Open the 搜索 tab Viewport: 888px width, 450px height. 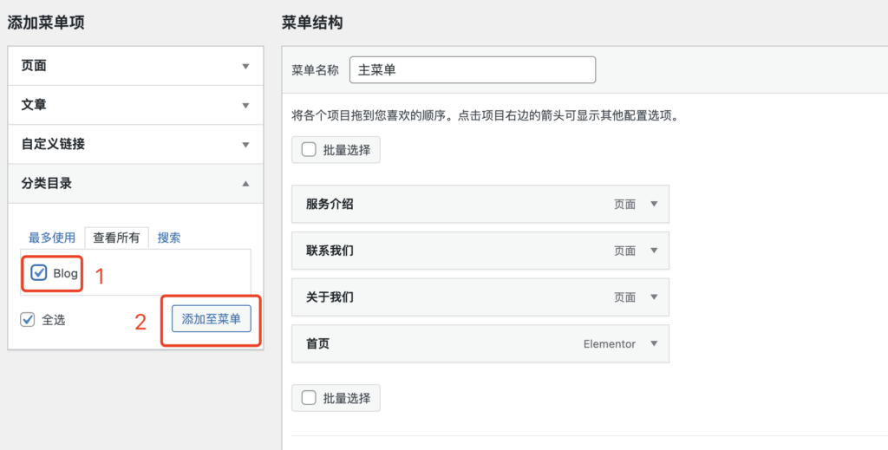click(169, 238)
